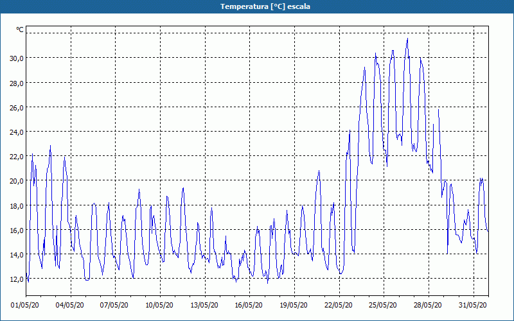Click the 28/05/20 date label
This screenshot has height=321, width=514.
coord(427,305)
